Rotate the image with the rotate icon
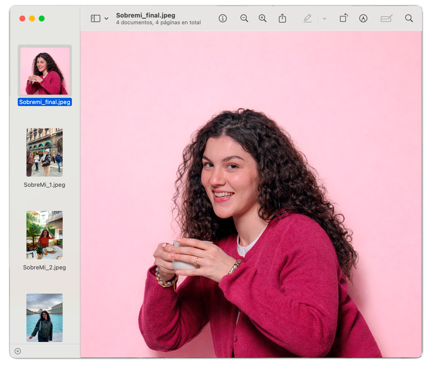Image resolution: width=428 pixels, height=367 pixels. [x=344, y=18]
